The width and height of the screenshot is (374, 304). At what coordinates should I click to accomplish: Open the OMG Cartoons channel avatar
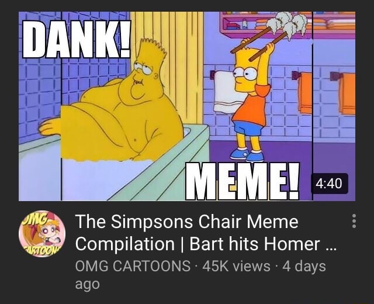click(42, 234)
